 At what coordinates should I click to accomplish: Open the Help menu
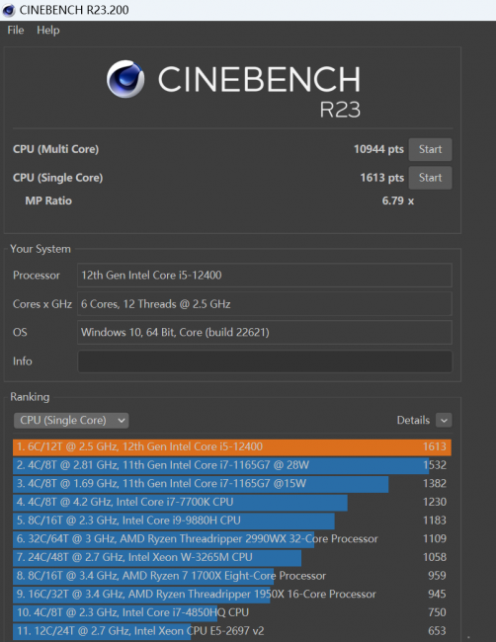(48, 31)
